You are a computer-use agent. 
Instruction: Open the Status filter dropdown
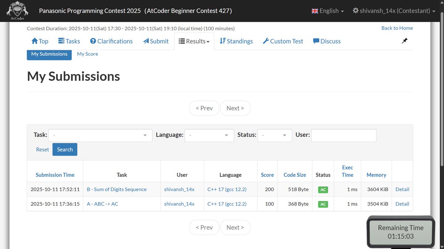coord(275,135)
